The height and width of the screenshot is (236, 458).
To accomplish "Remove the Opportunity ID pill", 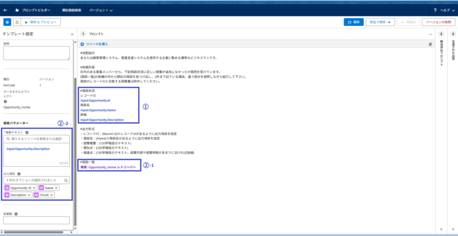I will 34,187.
